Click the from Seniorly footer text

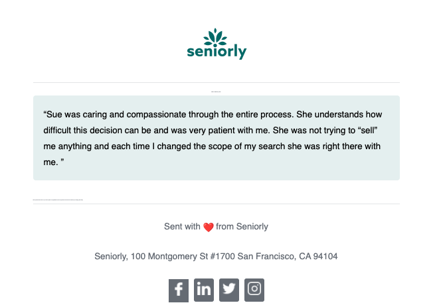(242, 227)
